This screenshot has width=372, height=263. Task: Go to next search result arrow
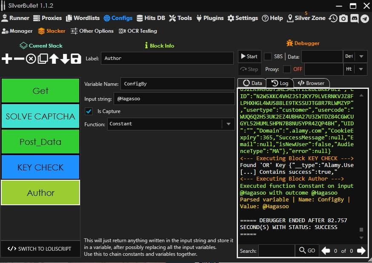click(x=361, y=251)
